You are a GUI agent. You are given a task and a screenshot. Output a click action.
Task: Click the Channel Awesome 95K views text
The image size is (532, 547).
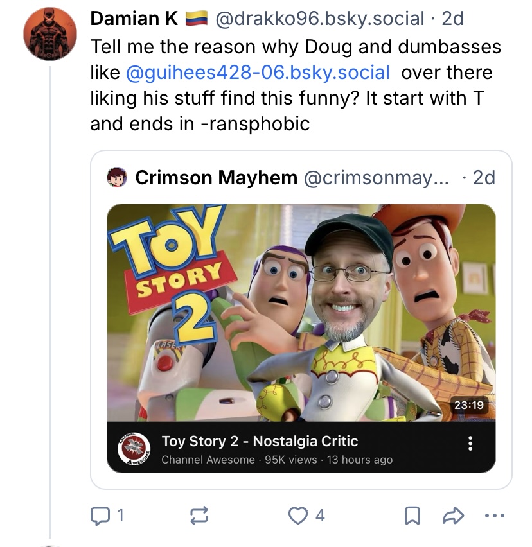pos(277,460)
